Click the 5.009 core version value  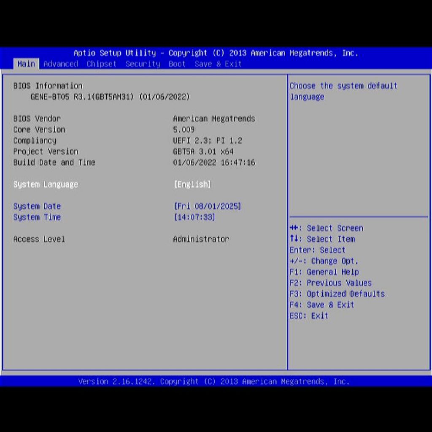184,130
